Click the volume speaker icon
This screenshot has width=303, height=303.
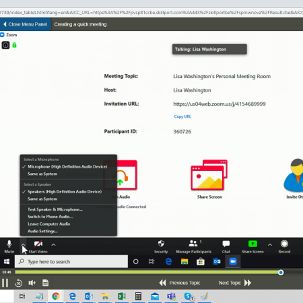[32, 283]
